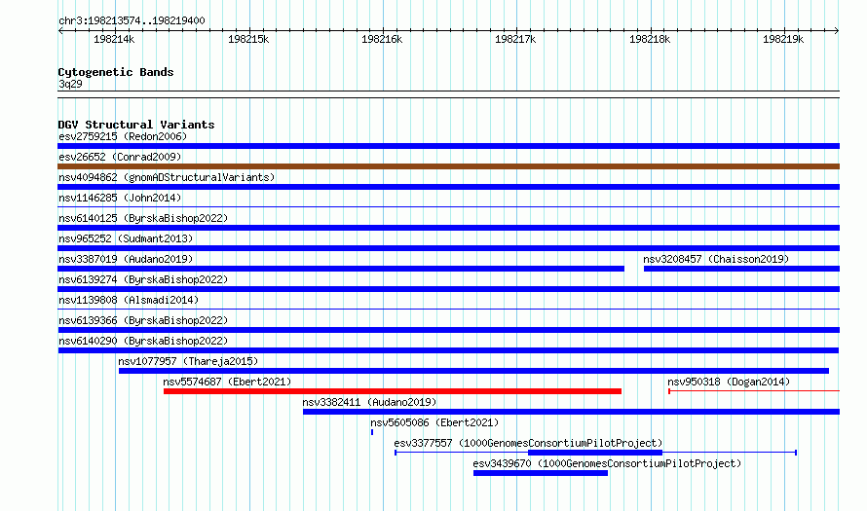
Task: Click the left arrow of the ruler
Action: click(x=60, y=30)
